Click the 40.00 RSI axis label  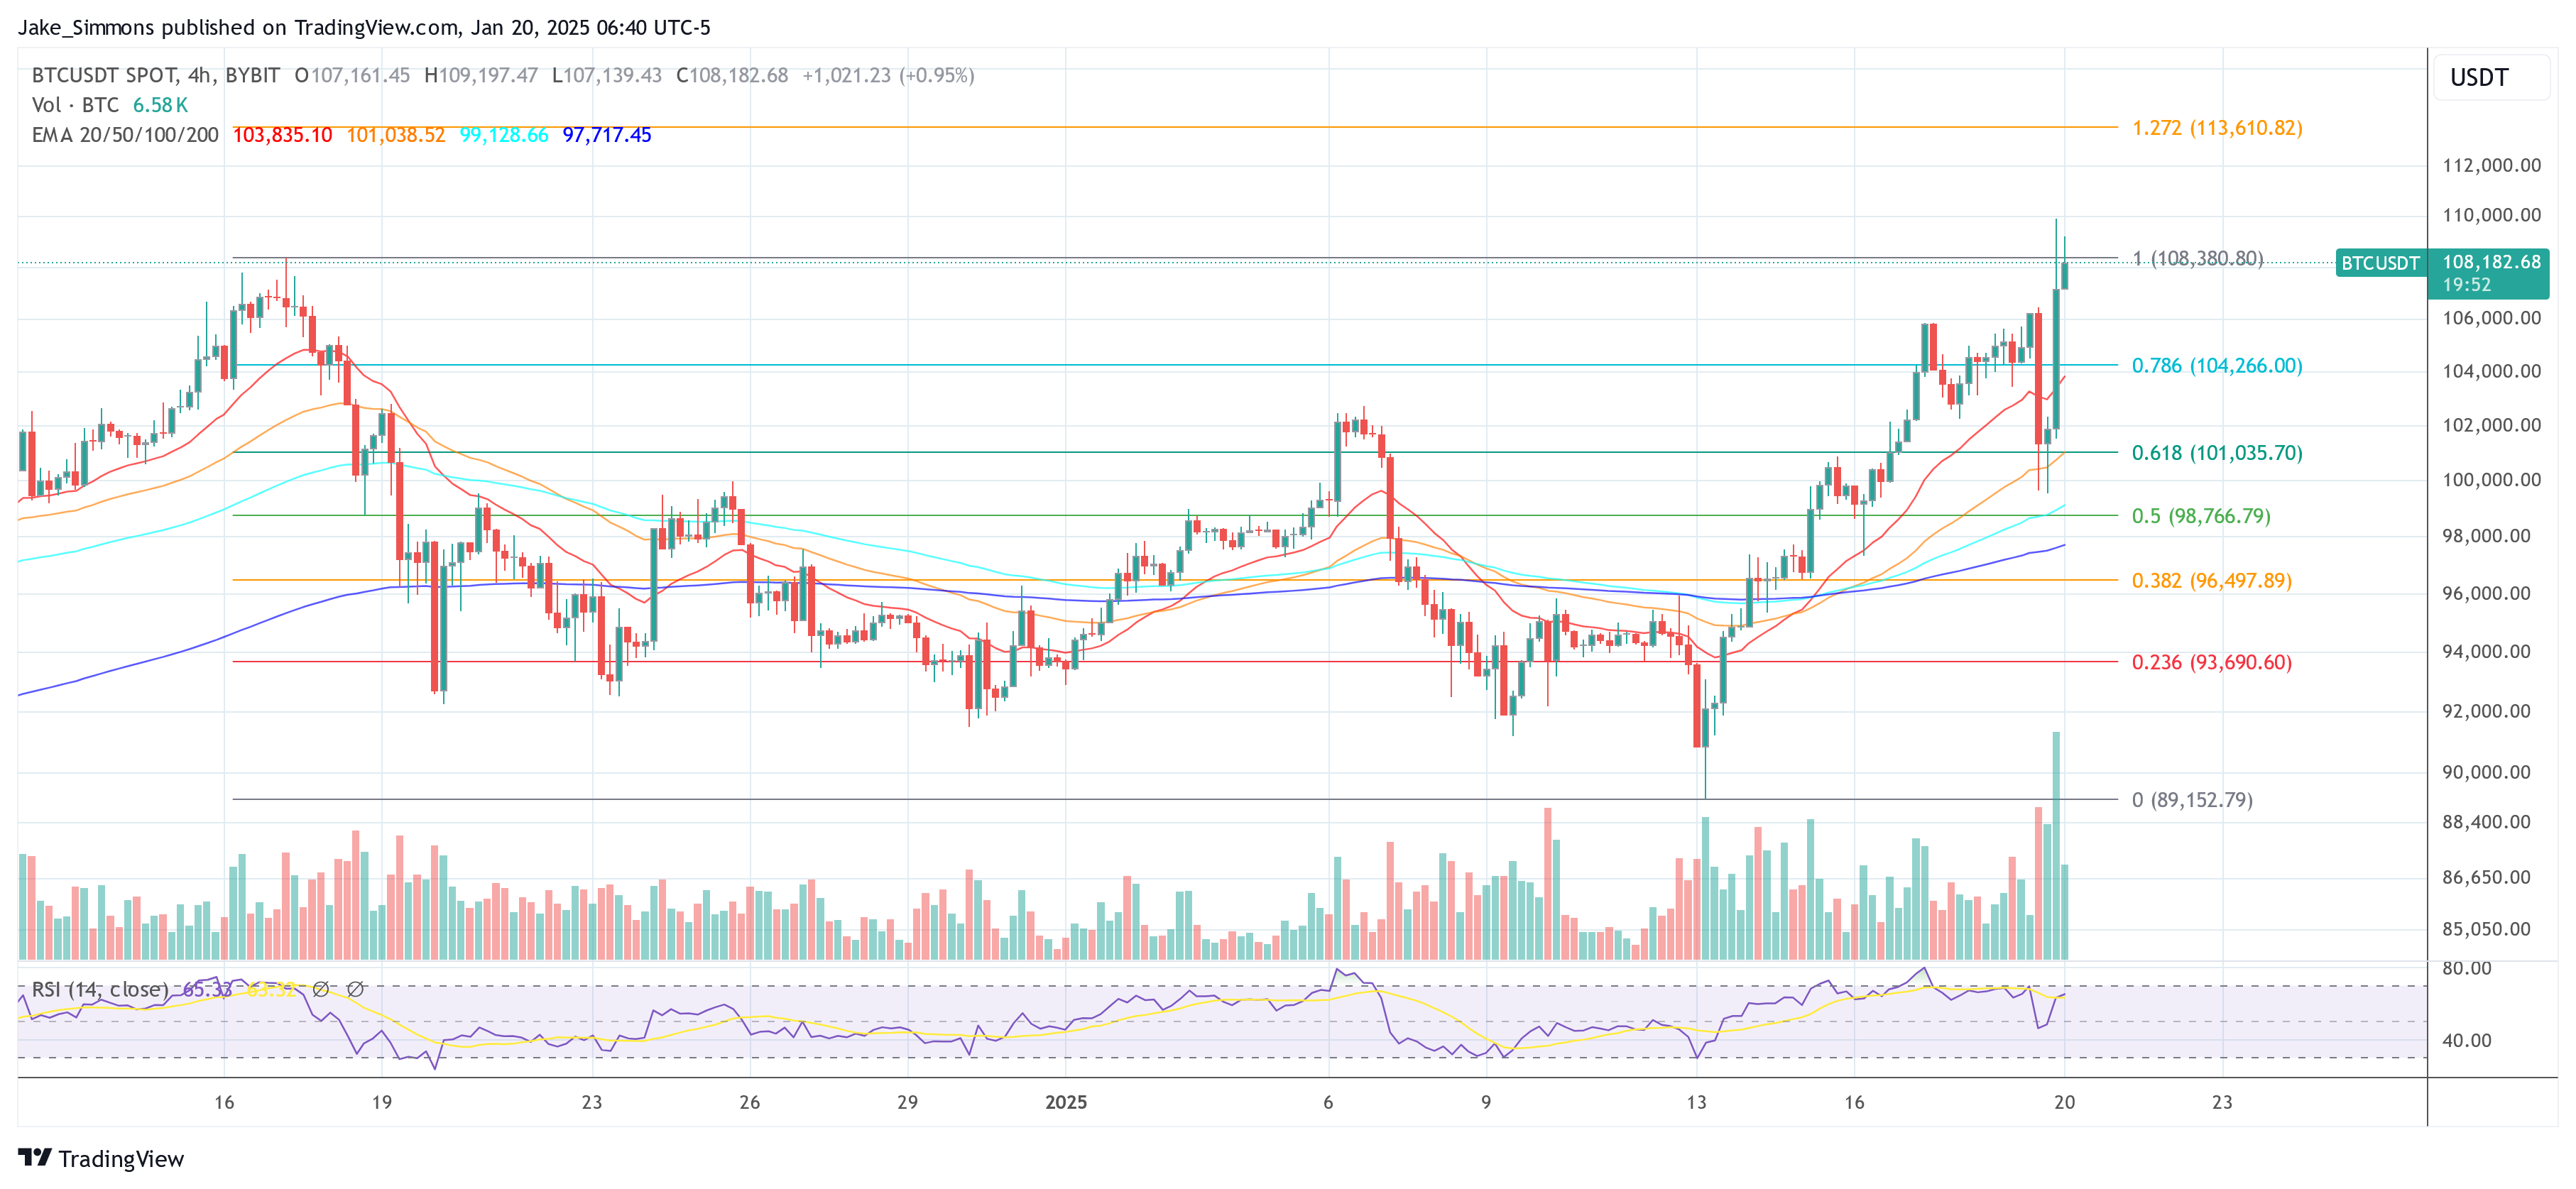click(2466, 1041)
